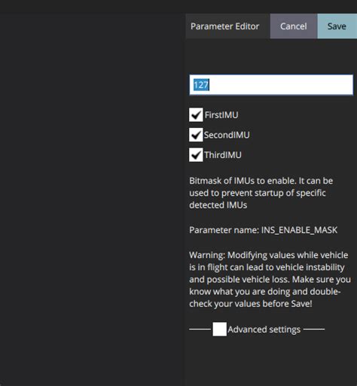This screenshot has width=357, height=386.
Task: Click the bitmask description paragraph
Action: click(x=261, y=193)
